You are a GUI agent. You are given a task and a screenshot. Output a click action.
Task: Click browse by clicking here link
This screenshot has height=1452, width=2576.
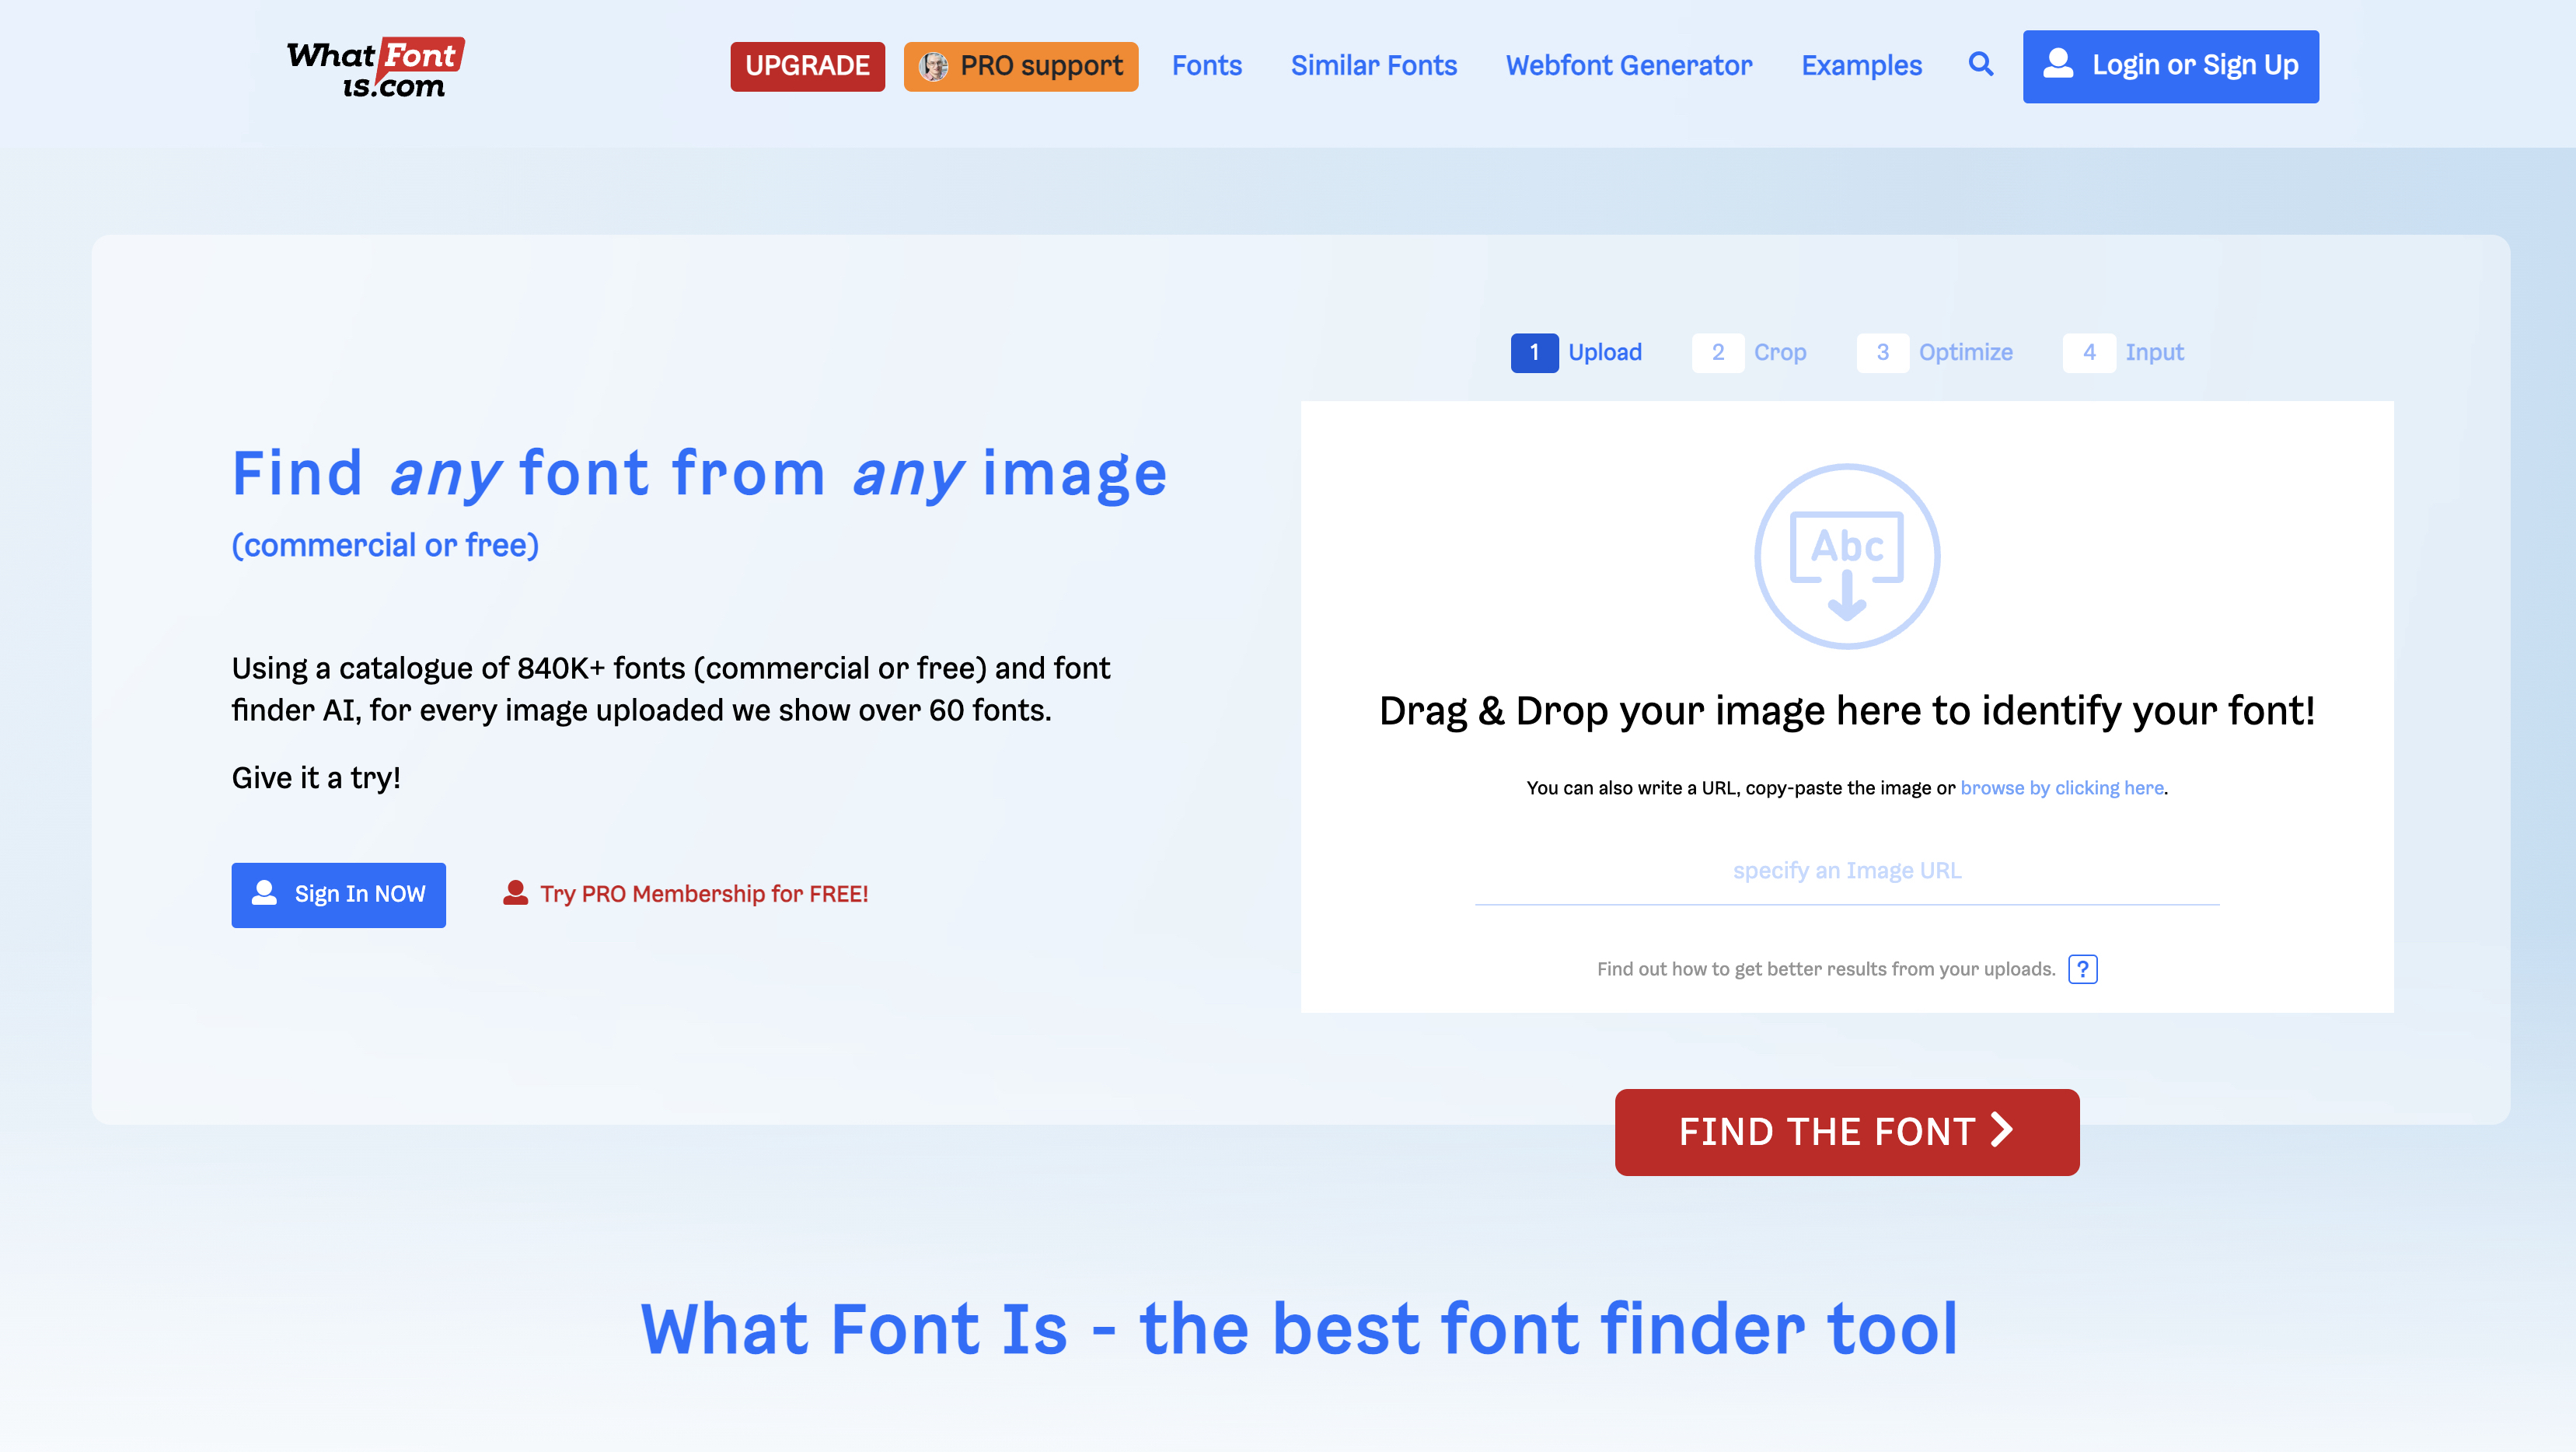(x=2062, y=788)
